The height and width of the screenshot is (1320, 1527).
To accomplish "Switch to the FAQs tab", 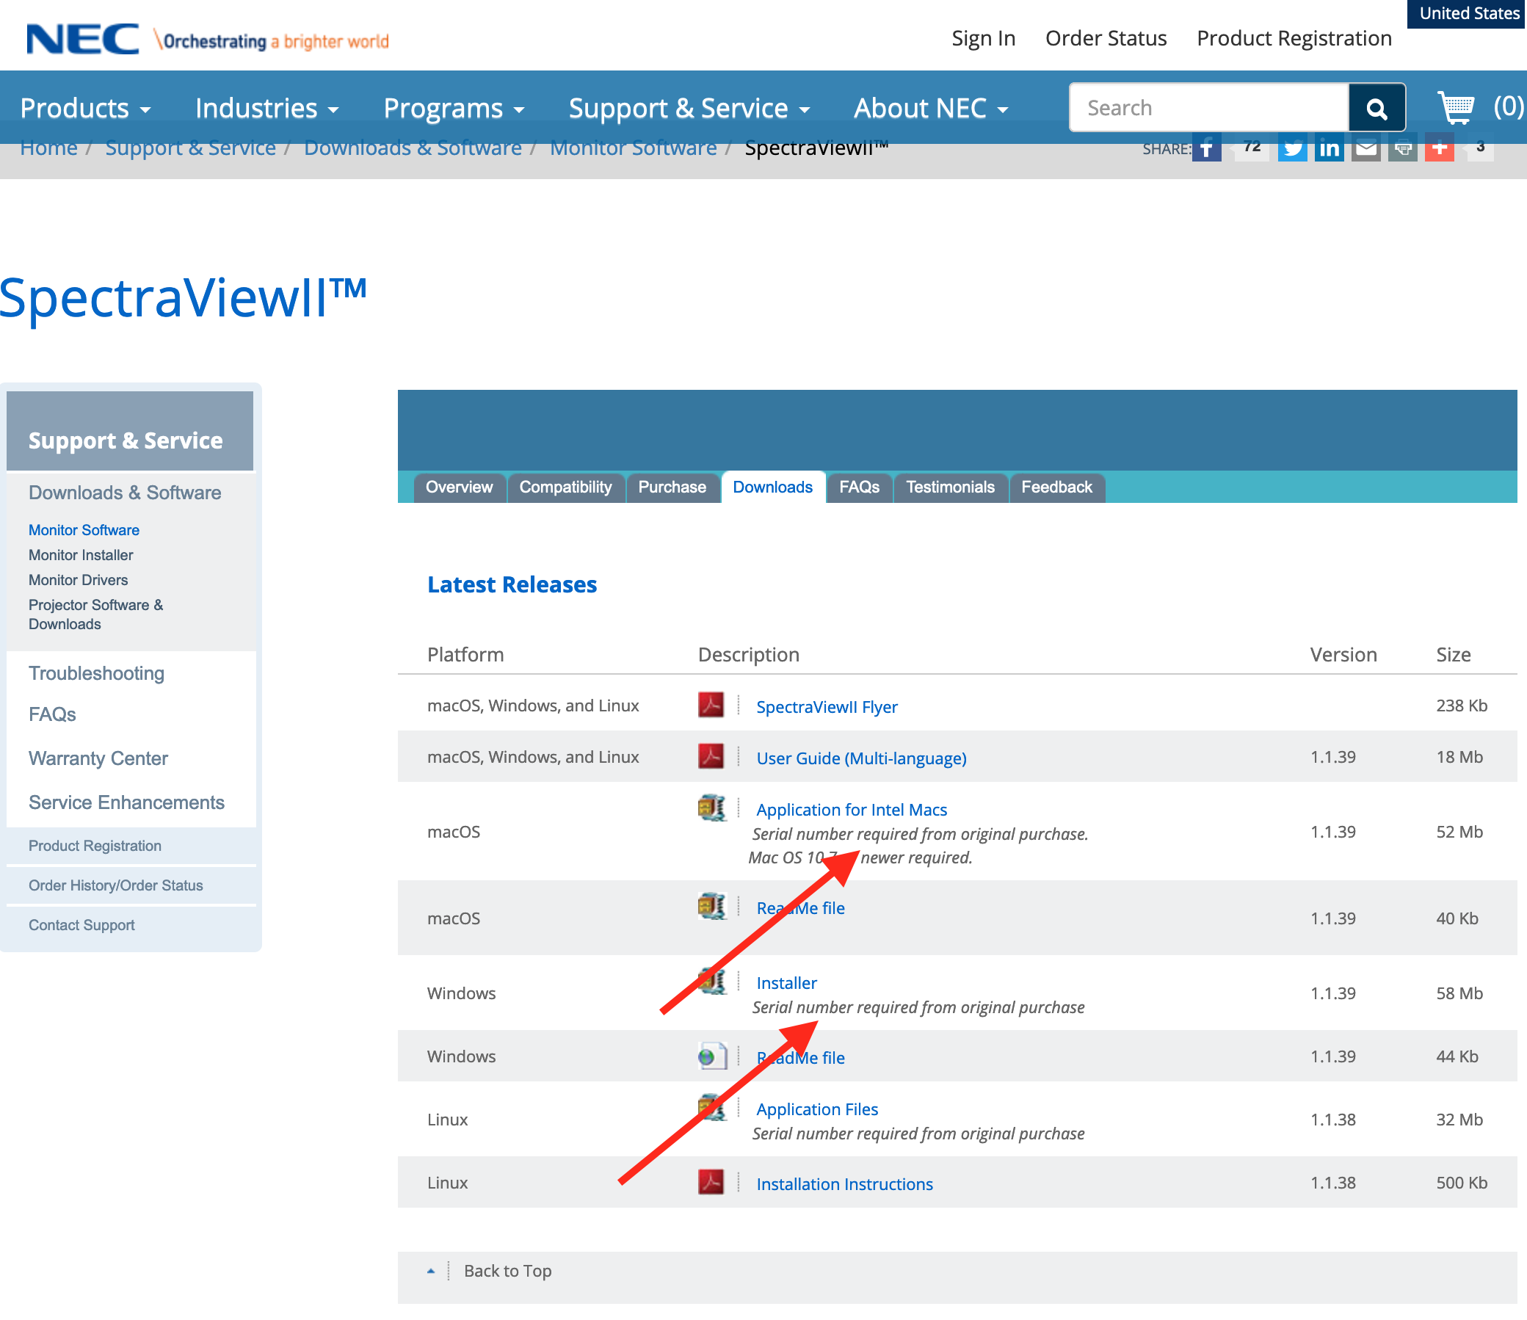I will (858, 487).
